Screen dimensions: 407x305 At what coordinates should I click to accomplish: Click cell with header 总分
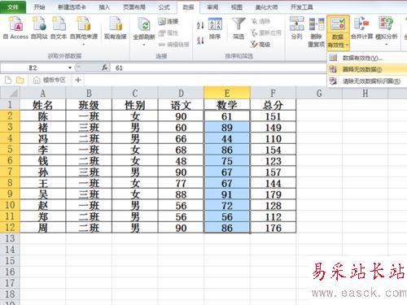274,105
